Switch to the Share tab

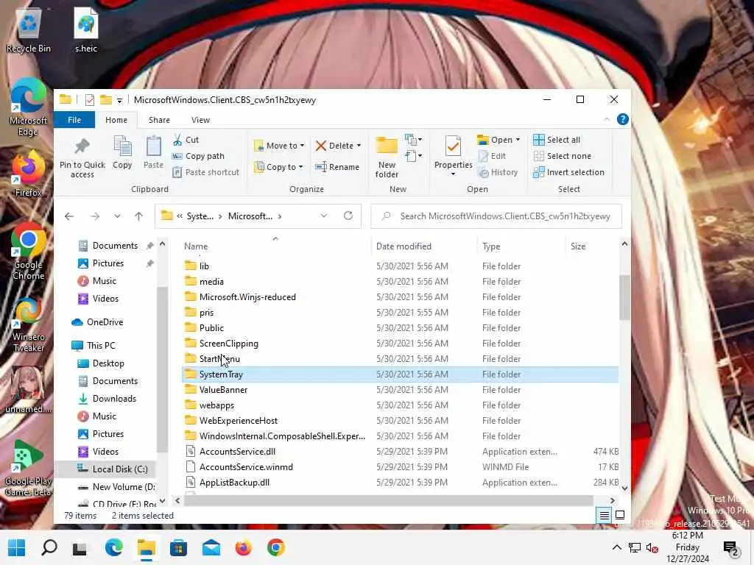click(x=159, y=120)
